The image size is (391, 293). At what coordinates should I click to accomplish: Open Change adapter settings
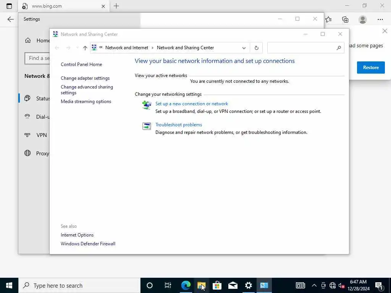(85, 78)
